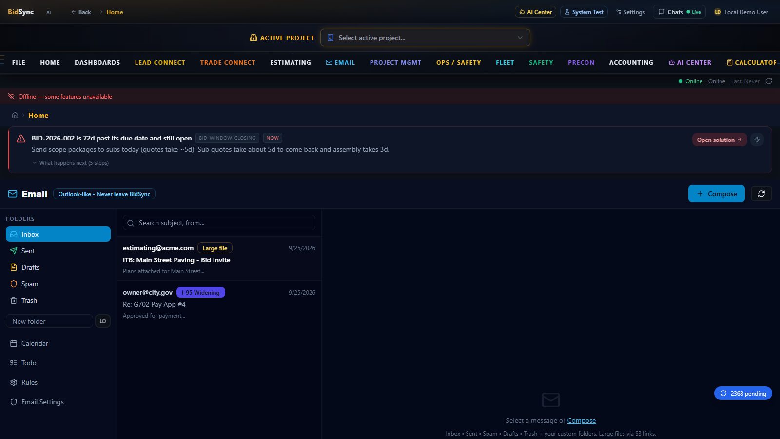Open the Chats Live panel
The height and width of the screenshot is (439, 780).
(x=679, y=12)
